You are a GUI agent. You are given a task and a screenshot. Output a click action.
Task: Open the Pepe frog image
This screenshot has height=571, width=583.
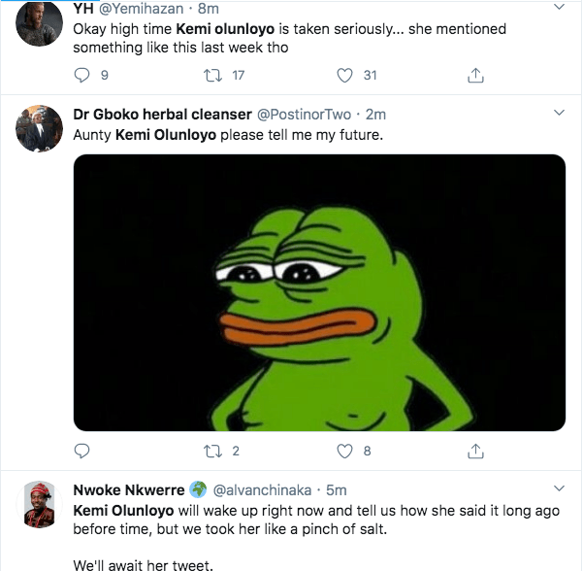point(319,292)
